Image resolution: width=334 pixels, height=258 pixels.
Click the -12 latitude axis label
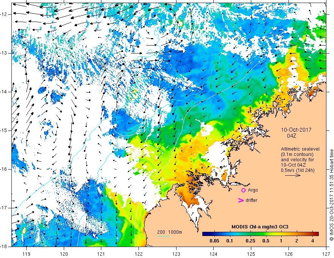tap(4, 14)
